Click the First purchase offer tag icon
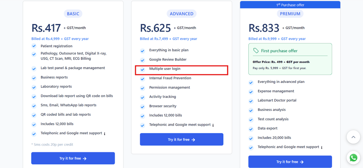The height and width of the screenshot is (168, 363). [x=256, y=51]
